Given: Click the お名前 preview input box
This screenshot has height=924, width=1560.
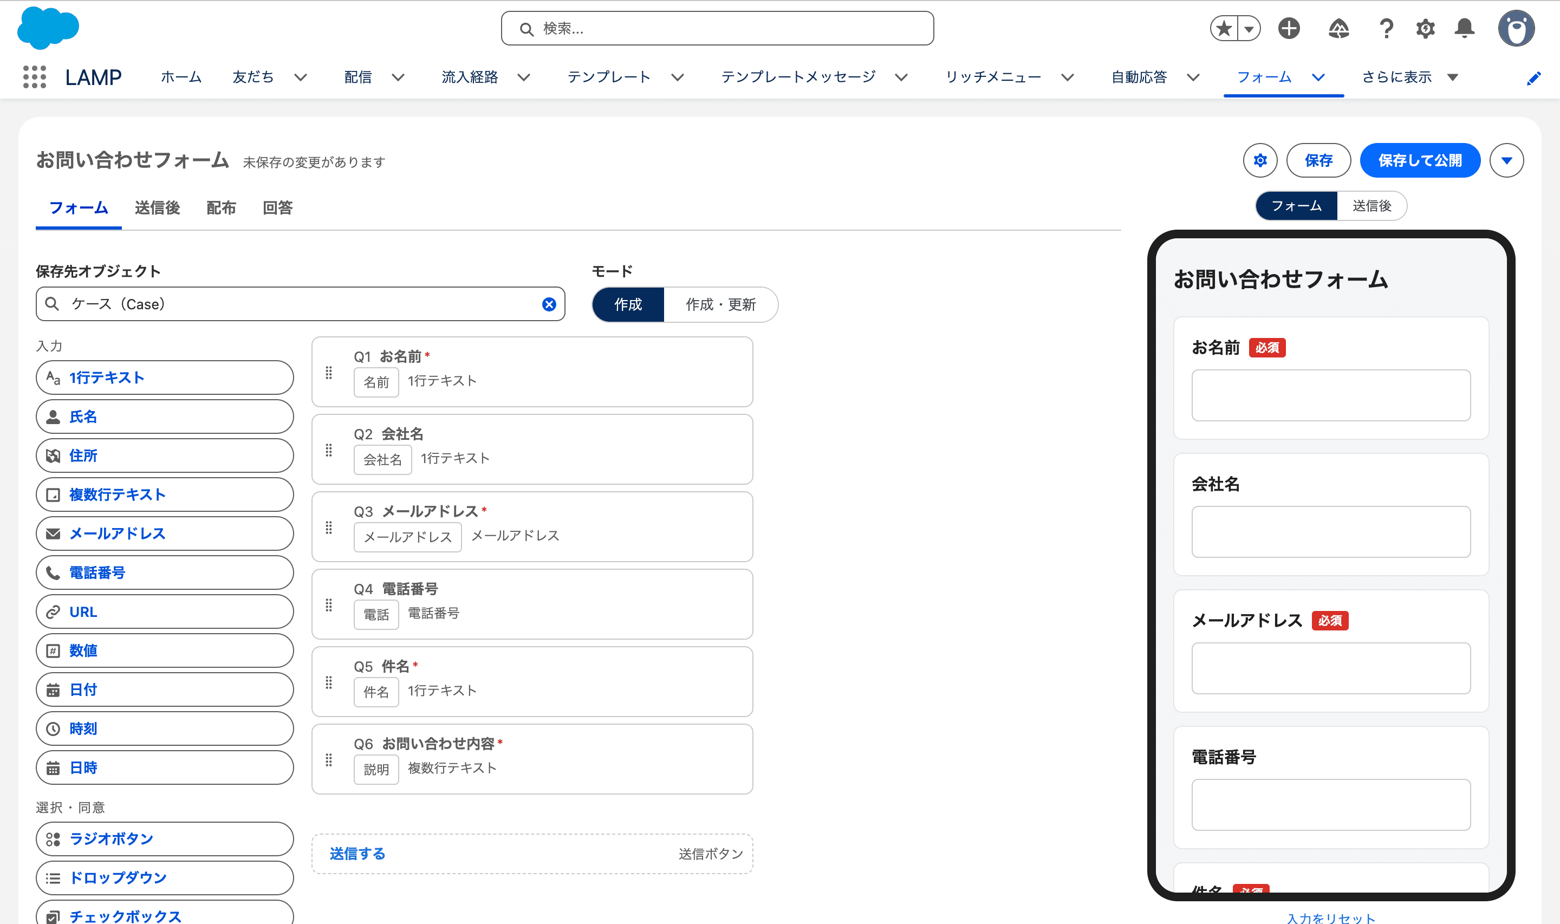Looking at the screenshot, I should click(1331, 396).
